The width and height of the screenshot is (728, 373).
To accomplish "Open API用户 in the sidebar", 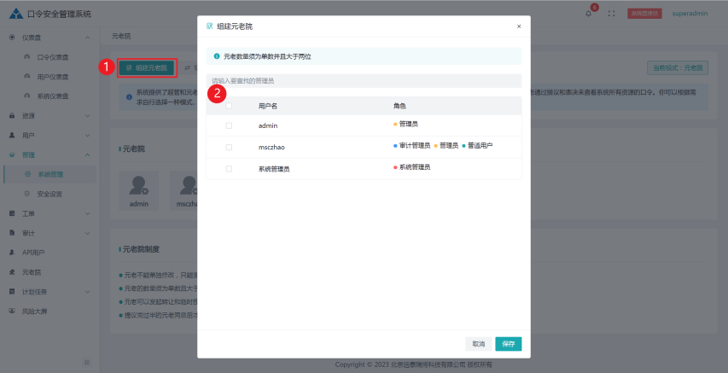I will click(33, 252).
